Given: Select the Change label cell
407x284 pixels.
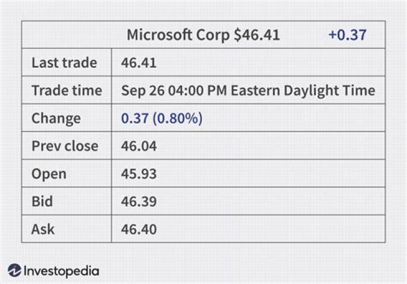Looking at the screenshot, I should coord(56,119).
